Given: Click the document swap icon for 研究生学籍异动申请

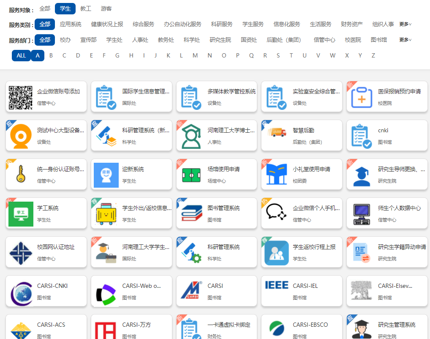Looking at the screenshot, I should 362,252.
